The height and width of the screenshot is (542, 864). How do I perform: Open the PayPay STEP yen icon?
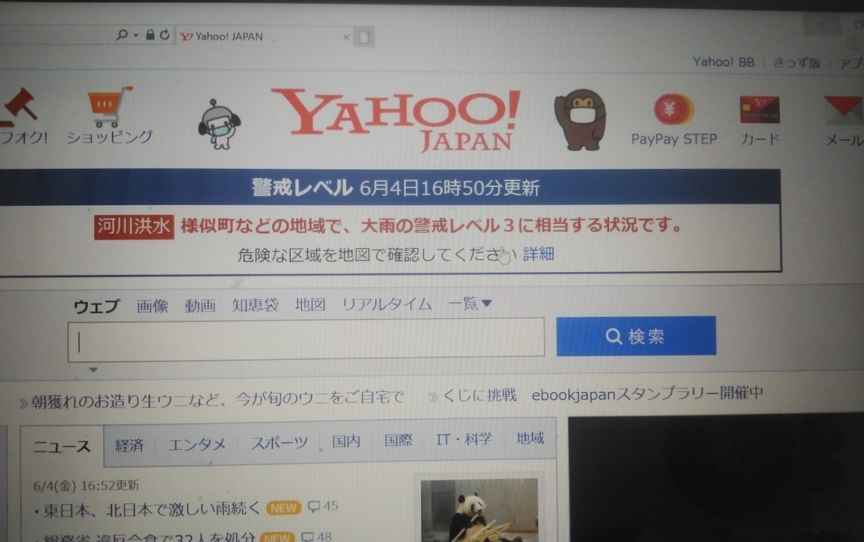coord(673,109)
